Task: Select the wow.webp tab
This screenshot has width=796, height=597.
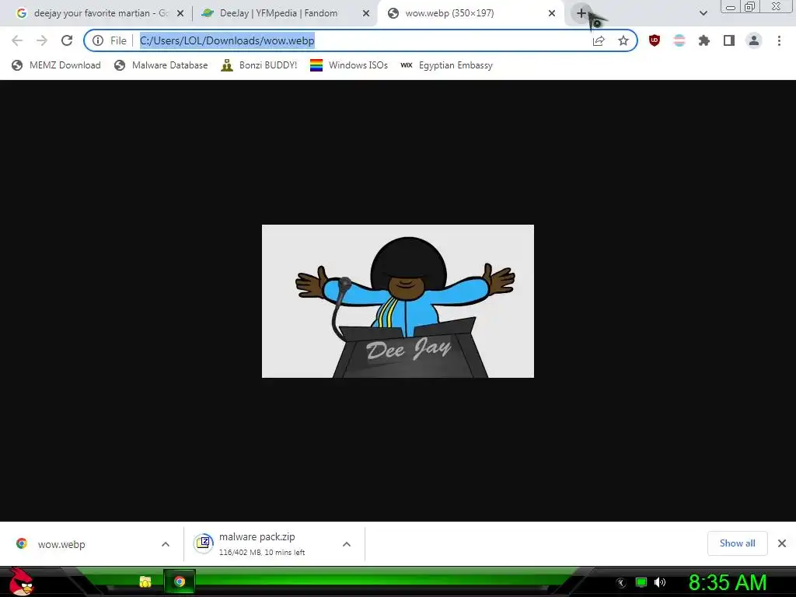Action: point(470,13)
